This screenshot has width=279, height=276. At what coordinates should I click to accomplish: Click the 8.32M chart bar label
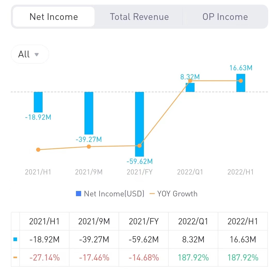click(x=190, y=77)
